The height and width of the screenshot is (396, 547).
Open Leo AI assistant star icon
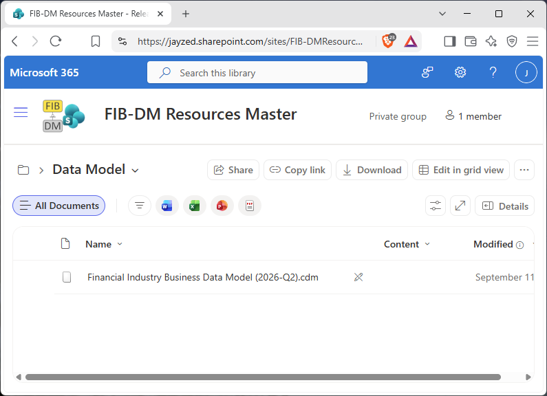coord(491,41)
